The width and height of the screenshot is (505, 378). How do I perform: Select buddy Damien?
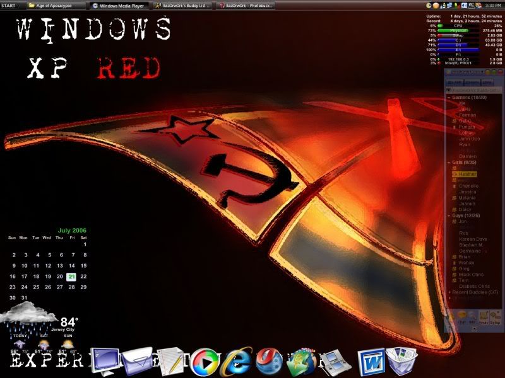coord(468,156)
